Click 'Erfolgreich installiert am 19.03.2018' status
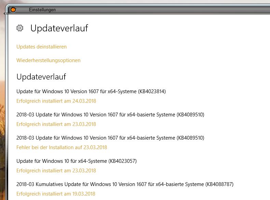The image size is (270, 200). [56, 194]
